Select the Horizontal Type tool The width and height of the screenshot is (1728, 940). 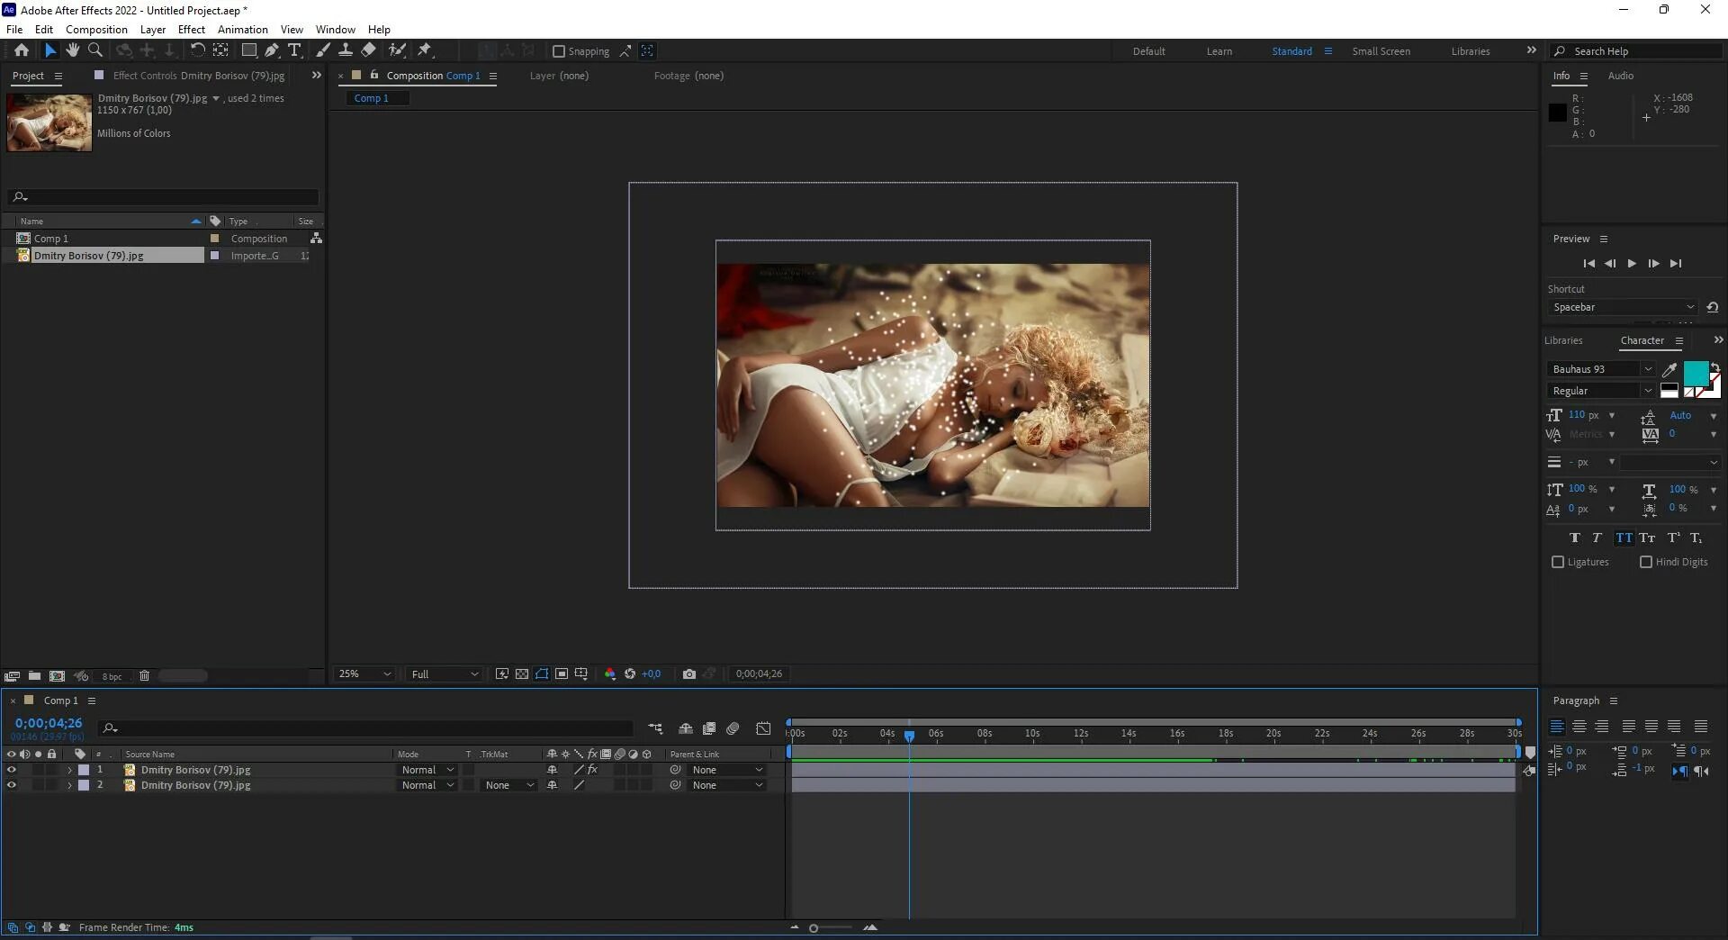point(294,50)
